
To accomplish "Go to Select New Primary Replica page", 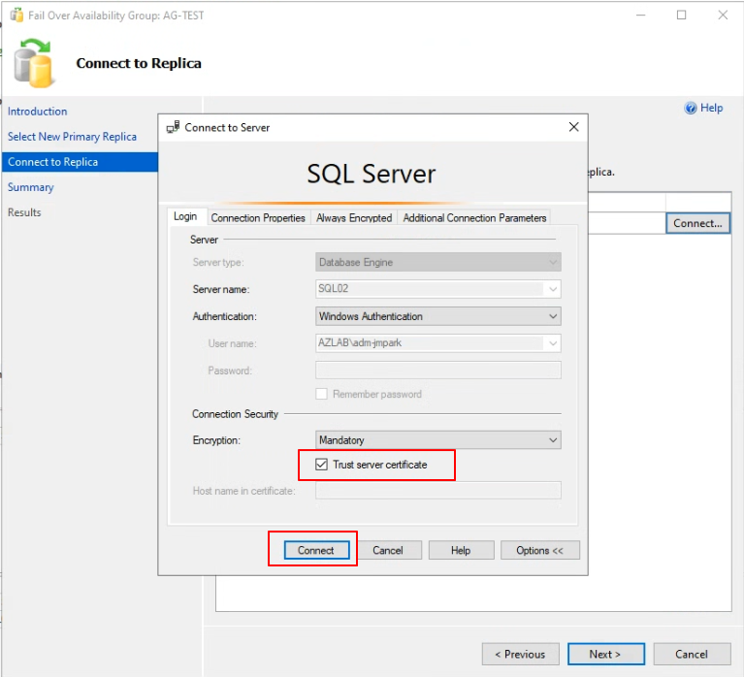I will [x=72, y=137].
